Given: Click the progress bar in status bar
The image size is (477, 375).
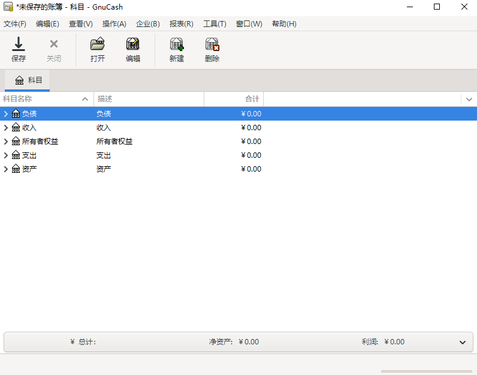Looking at the screenshot, I should [x=427, y=371].
